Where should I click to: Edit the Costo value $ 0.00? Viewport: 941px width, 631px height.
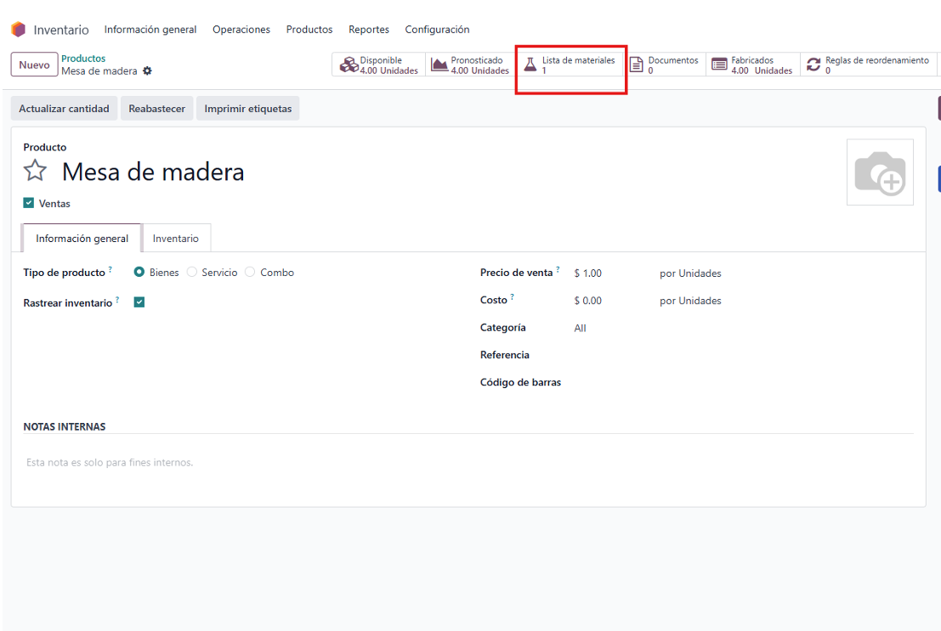pos(588,301)
